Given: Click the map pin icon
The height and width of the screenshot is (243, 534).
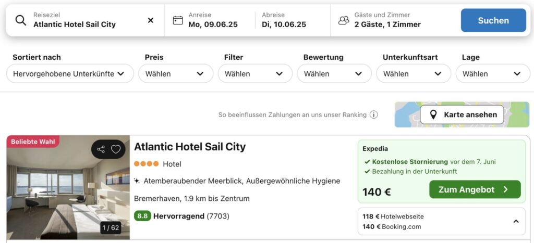Looking at the screenshot, I should [x=433, y=115].
